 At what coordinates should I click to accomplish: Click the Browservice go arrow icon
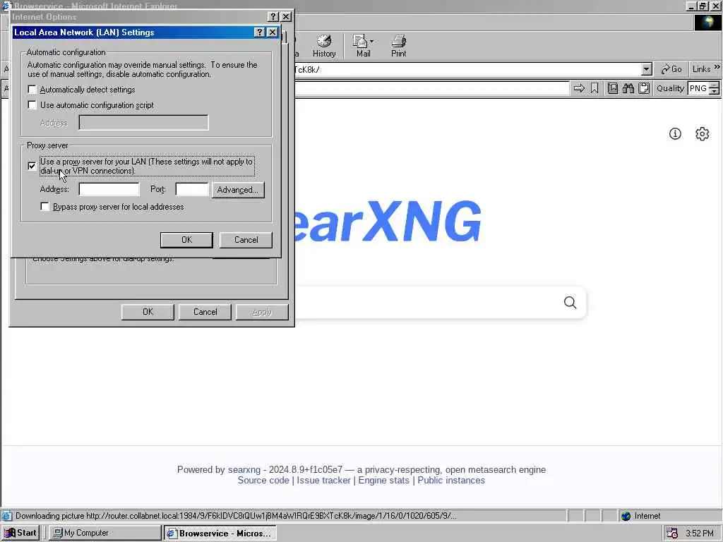[579, 88]
